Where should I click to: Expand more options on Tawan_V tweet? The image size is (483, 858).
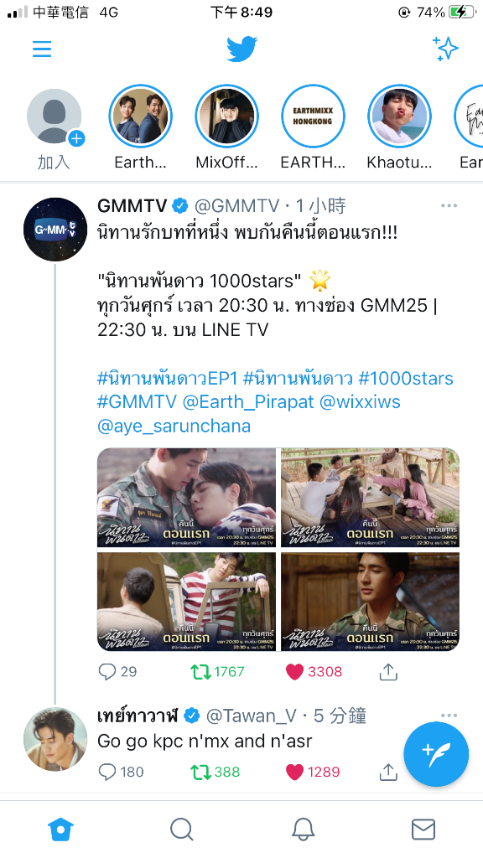click(449, 716)
